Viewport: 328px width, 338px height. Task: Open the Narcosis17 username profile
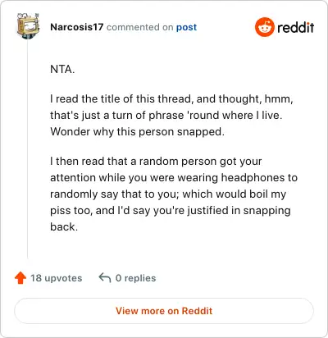(x=77, y=27)
